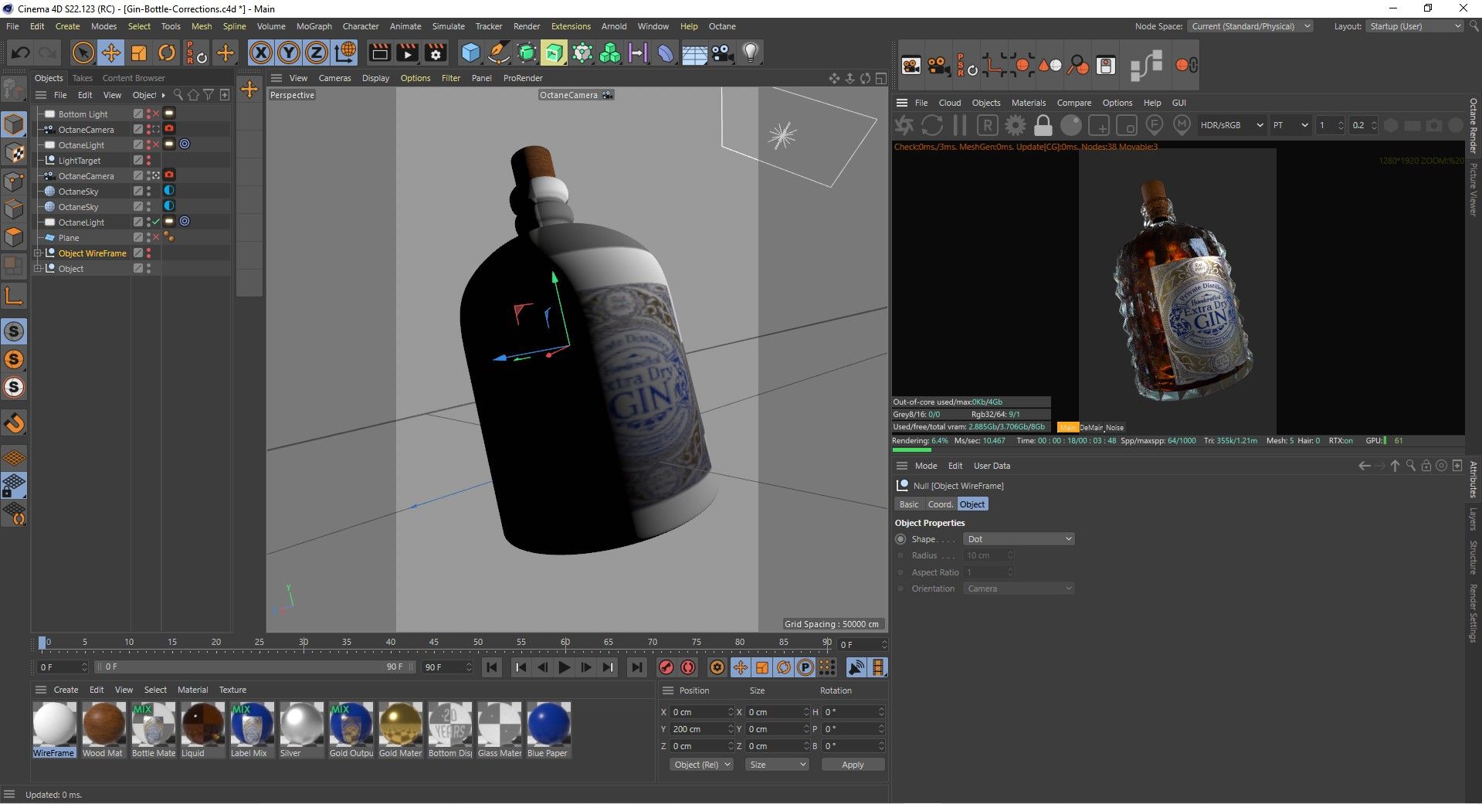Toggle Z axis lock
1482x804 pixels.
[317, 53]
